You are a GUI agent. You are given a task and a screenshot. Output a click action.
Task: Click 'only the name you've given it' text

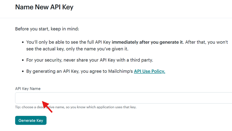[x=97, y=49]
